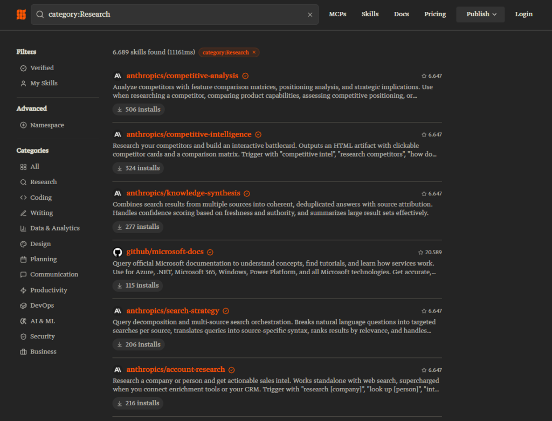Click the 506 installs badge
The height and width of the screenshot is (421, 552).
(139, 110)
